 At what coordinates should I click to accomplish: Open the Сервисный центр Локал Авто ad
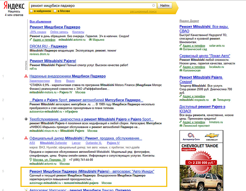(x=205, y=56)
